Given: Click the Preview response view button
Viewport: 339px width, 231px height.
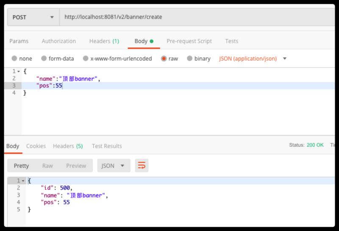Looking at the screenshot, I should (76, 166).
